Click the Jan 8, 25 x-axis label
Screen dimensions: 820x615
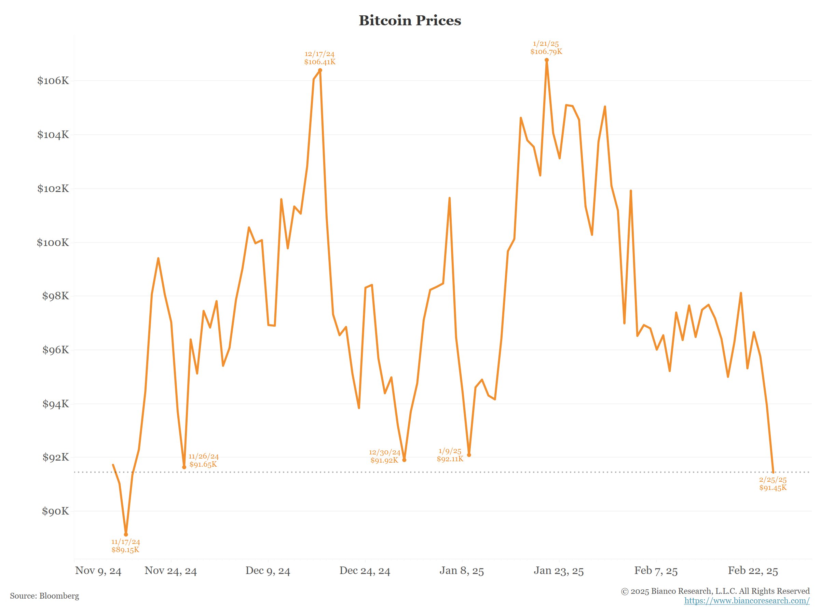pos(462,571)
